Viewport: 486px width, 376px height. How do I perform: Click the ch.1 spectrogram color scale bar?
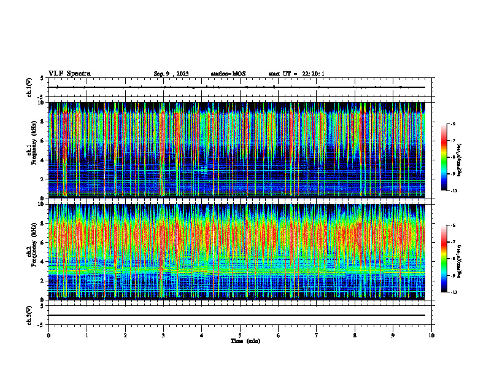[444, 157]
